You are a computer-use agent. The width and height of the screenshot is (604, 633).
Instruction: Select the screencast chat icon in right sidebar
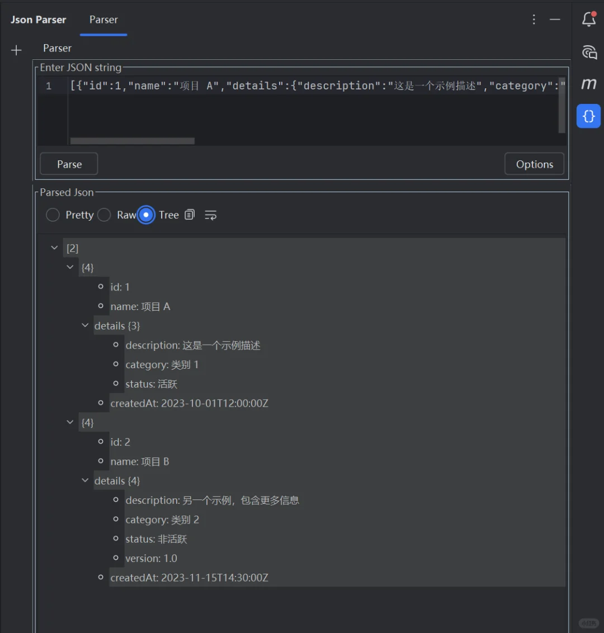588,51
